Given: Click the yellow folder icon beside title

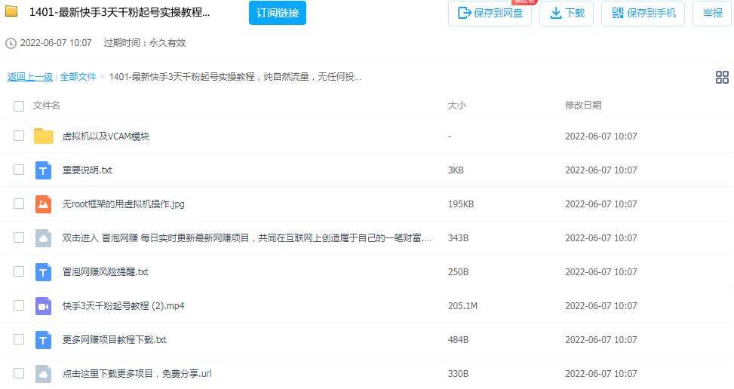Looking at the screenshot, I should [x=11, y=11].
